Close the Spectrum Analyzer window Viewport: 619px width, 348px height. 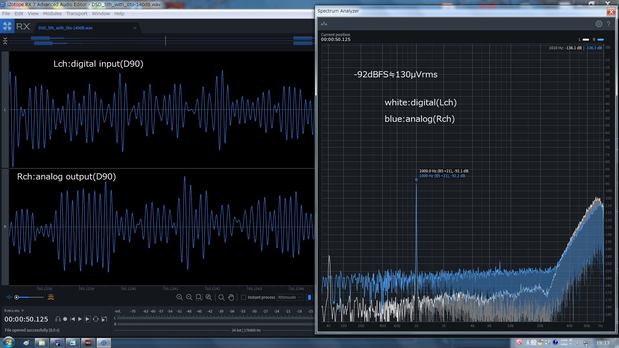click(611, 12)
